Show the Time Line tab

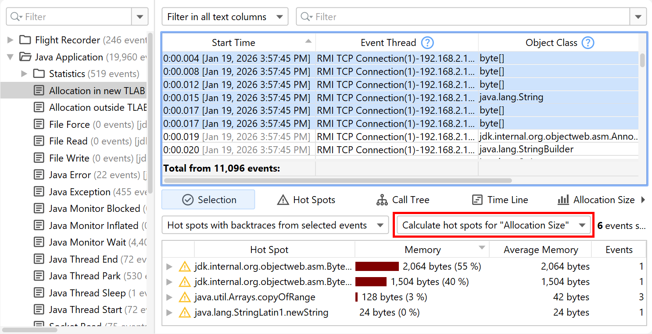(500, 200)
